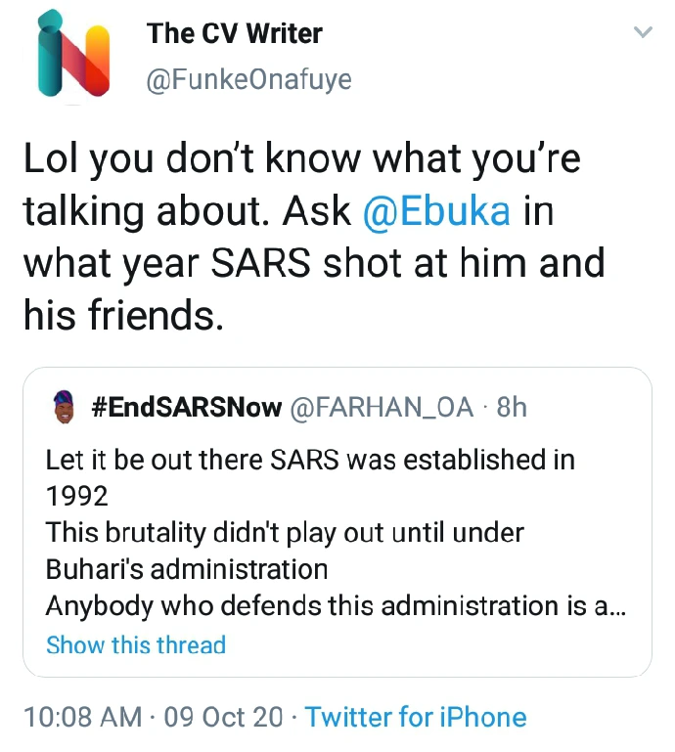Image resolution: width=675 pixels, height=752 pixels.
Task: Open the @FunkeOnafuye handle
Action: 248,79
